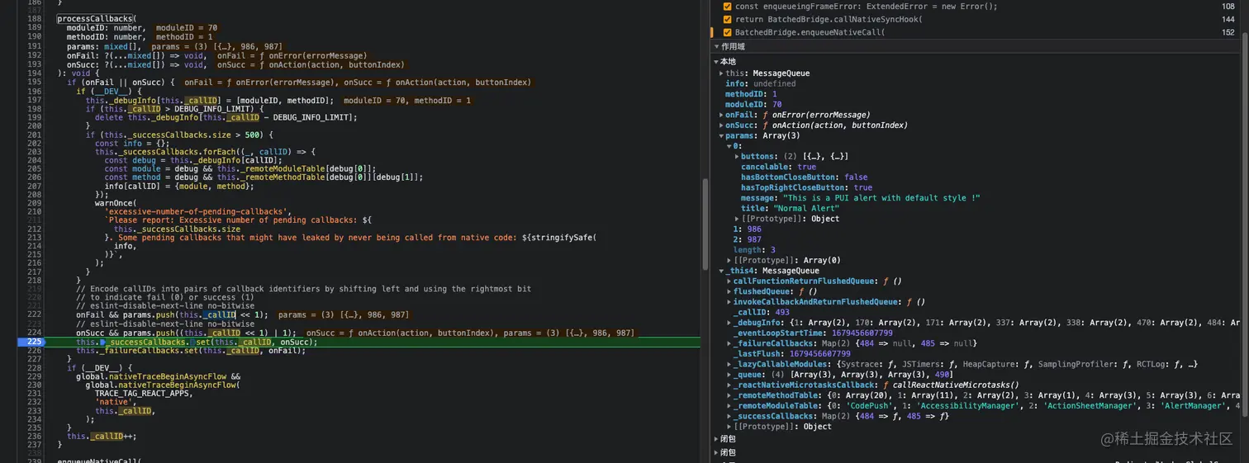Expand _lazyCallableModules entry
Image resolution: width=1249 pixels, height=463 pixels.
(729, 364)
